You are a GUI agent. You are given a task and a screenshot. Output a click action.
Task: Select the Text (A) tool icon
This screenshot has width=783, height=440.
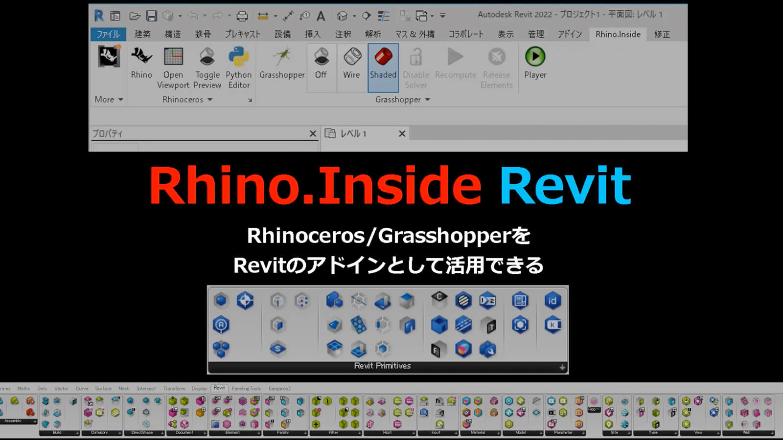[x=321, y=16]
